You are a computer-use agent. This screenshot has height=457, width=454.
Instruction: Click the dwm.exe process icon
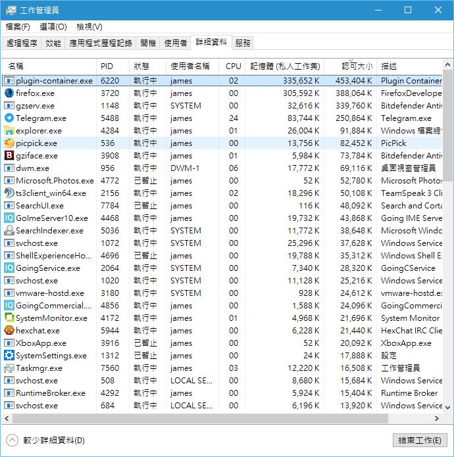9,168
